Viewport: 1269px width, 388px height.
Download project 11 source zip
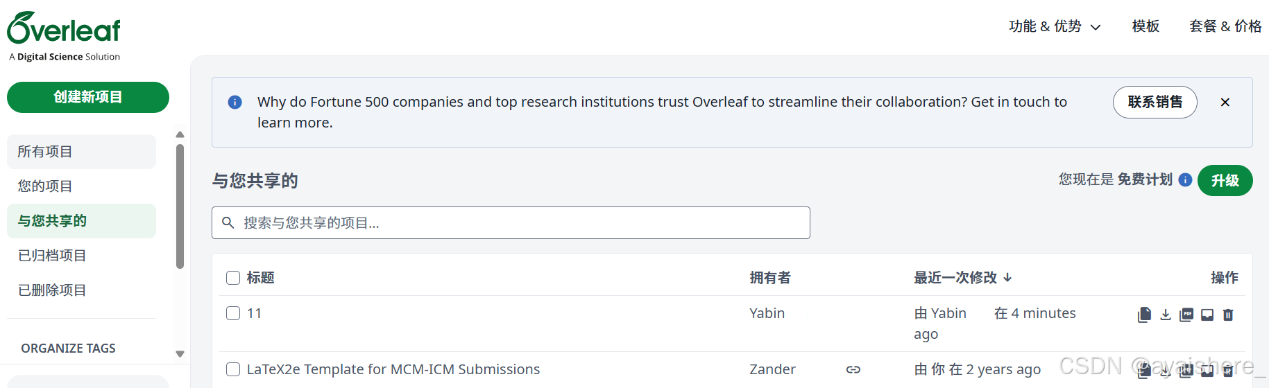pyautogui.click(x=1166, y=315)
